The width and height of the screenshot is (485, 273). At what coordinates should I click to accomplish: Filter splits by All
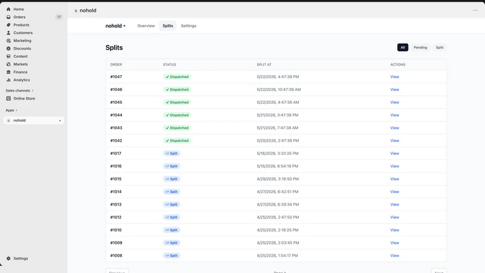(403, 47)
